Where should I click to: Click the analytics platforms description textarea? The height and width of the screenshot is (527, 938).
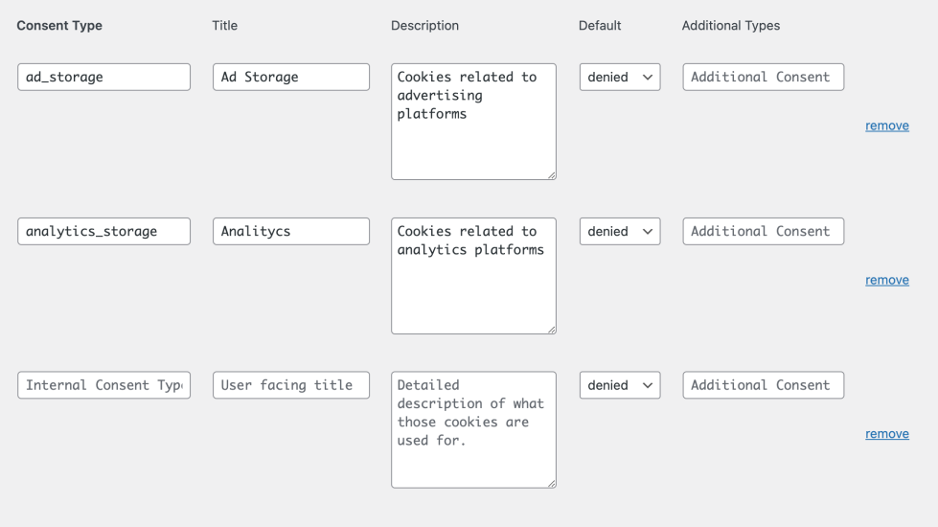(x=473, y=276)
